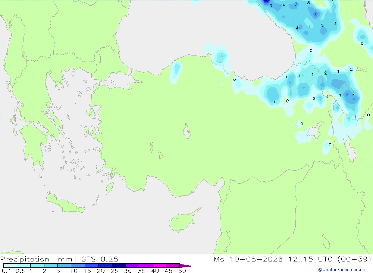Click the '12..15 UTC' time label

point(310,259)
